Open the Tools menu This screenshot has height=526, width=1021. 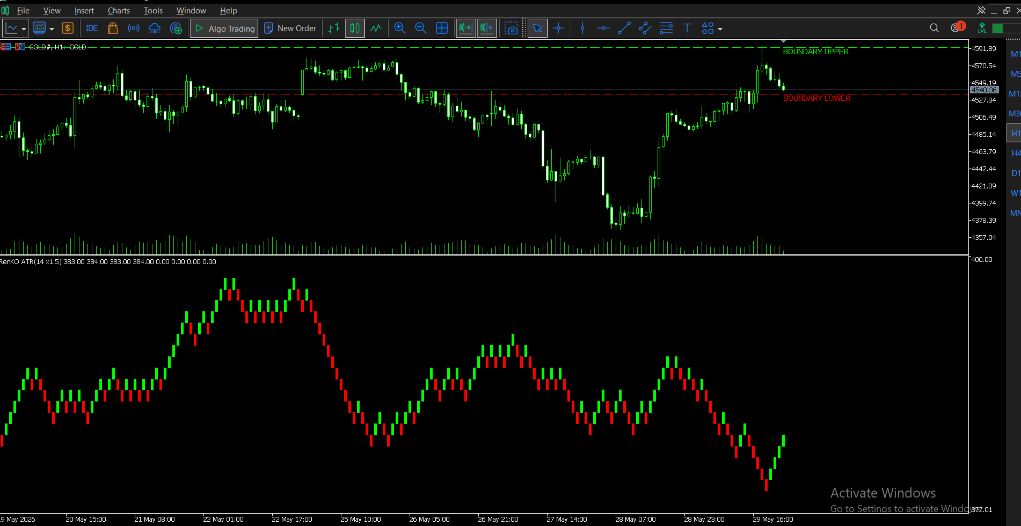[x=153, y=11]
